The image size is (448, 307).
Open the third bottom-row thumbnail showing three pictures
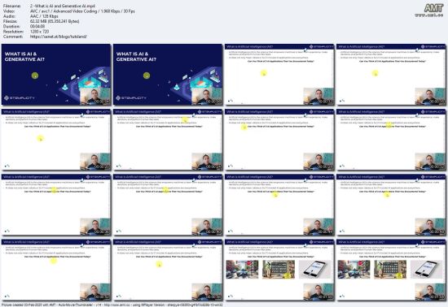[279, 270]
